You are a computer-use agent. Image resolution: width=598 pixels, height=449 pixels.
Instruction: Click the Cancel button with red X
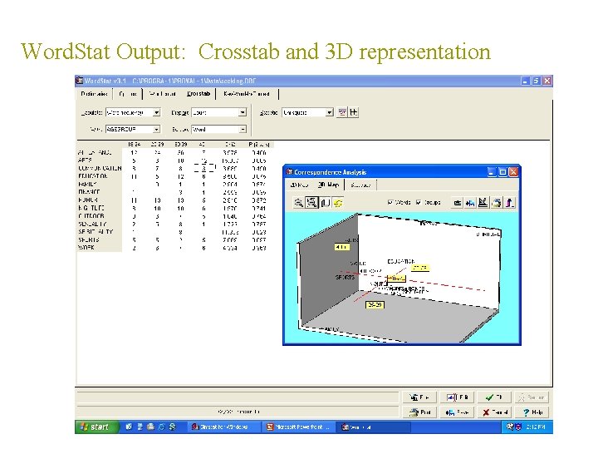tap(494, 412)
